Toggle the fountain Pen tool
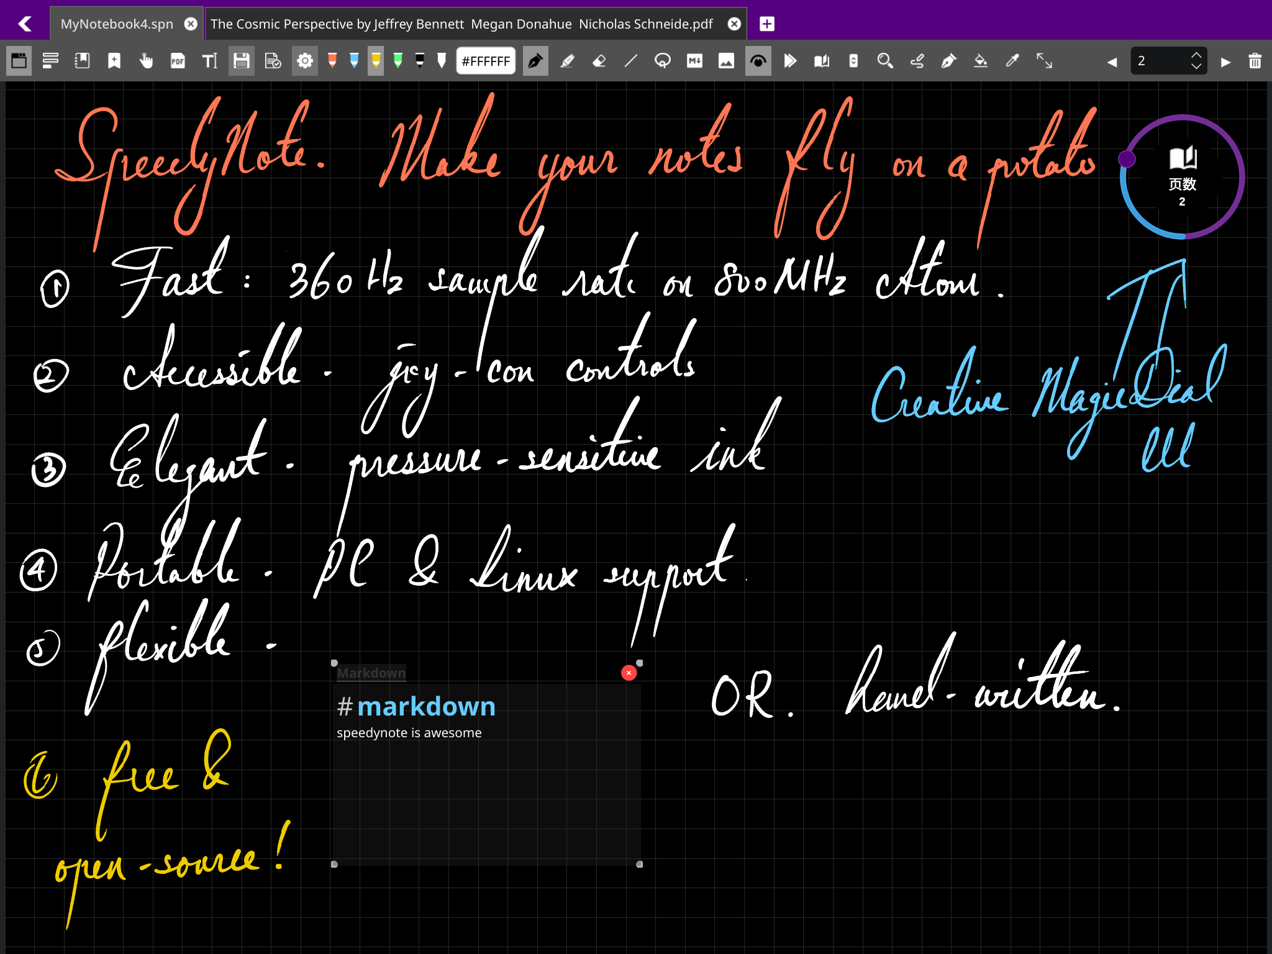 [535, 60]
